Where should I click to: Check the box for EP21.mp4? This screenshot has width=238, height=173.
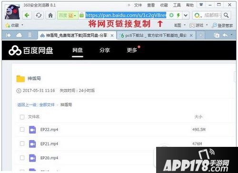click(x=22, y=144)
